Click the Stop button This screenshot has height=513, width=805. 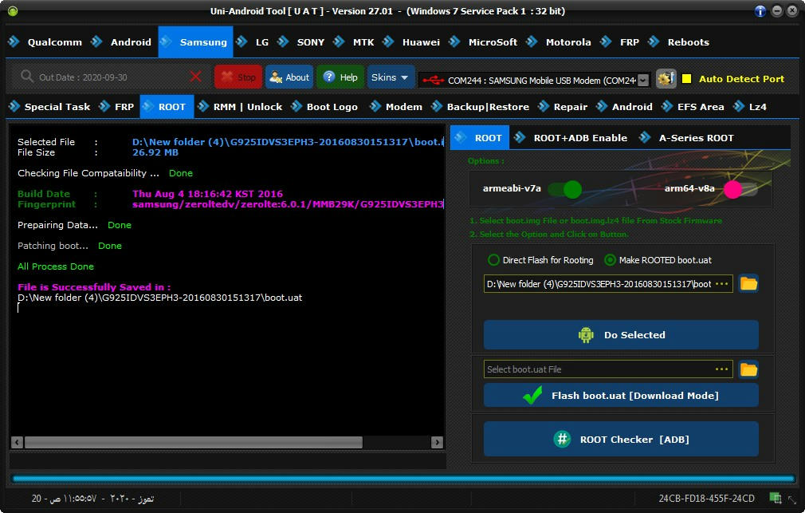coord(238,77)
